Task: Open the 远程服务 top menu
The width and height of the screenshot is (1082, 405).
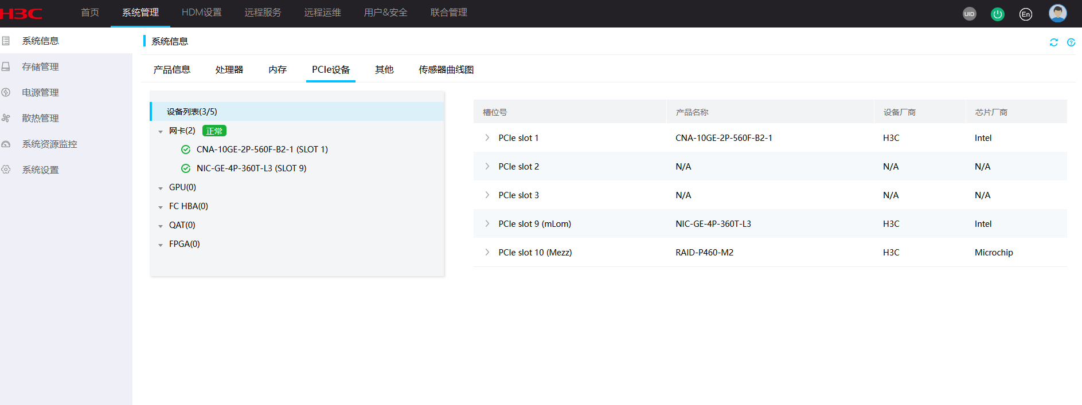Action: pos(263,13)
